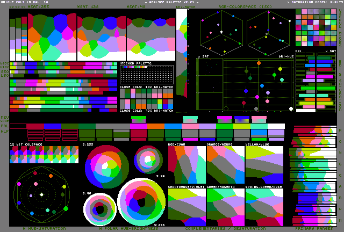
Task: Click the "UNIQUE COLS IN PAL: 16" text
Action: (x=25, y=2)
